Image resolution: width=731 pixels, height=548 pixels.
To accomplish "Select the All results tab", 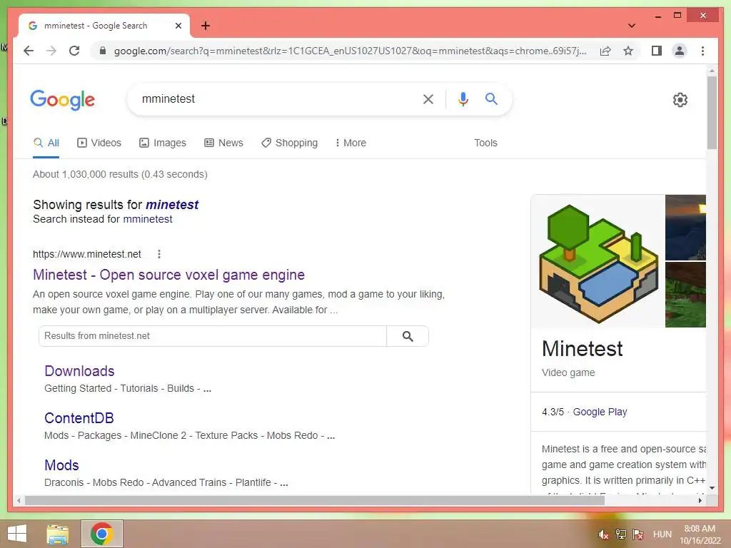I will tap(46, 143).
